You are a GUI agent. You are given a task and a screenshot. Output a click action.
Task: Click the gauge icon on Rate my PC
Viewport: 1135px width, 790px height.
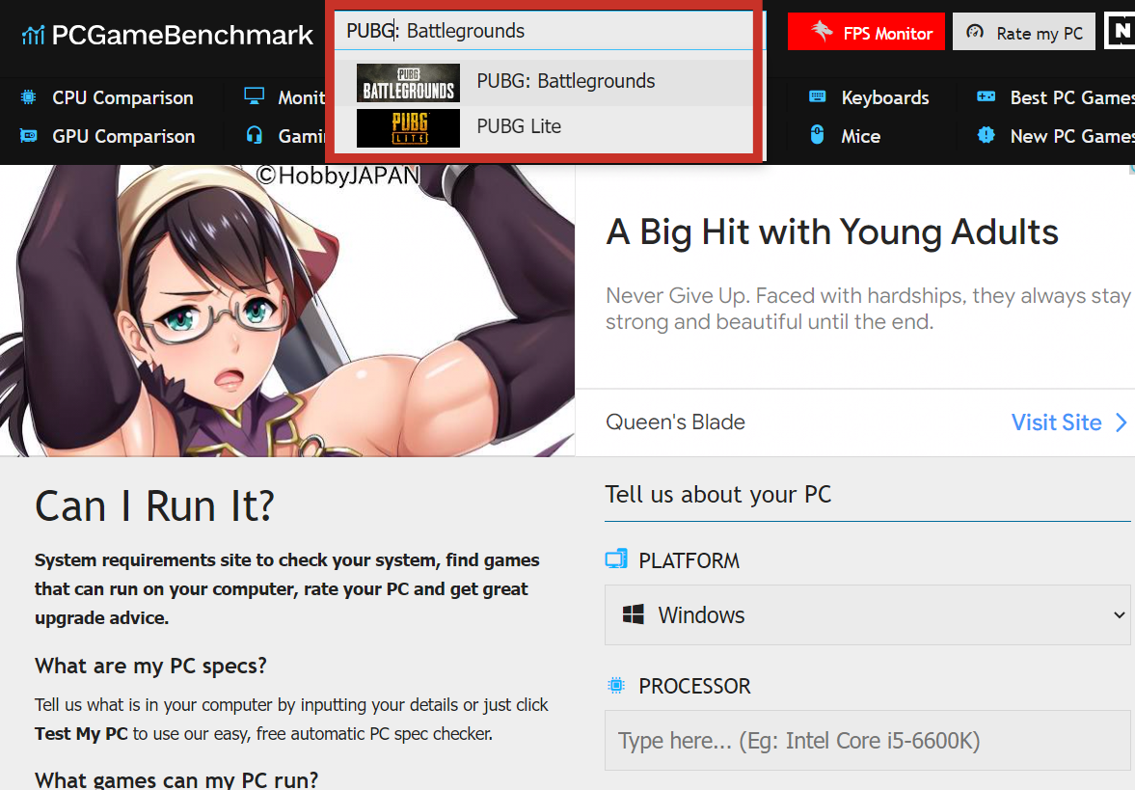click(x=975, y=32)
